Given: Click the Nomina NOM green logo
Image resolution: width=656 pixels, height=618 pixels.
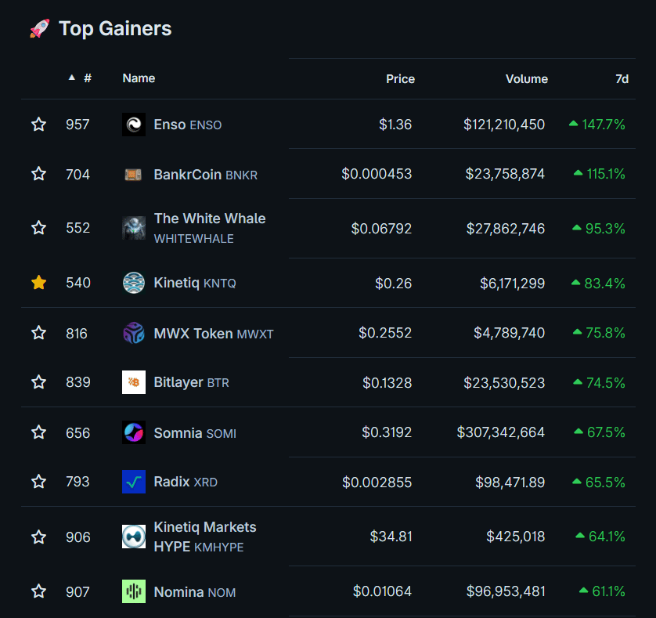Looking at the screenshot, I should tap(134, 591).
